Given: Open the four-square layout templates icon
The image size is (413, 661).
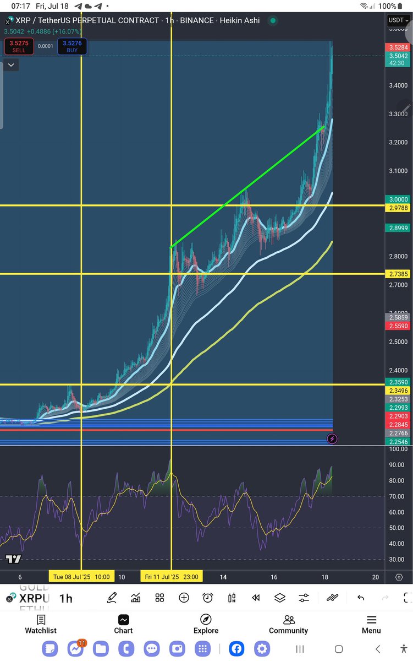Looking at the screenshot, I should click(159, 598).
